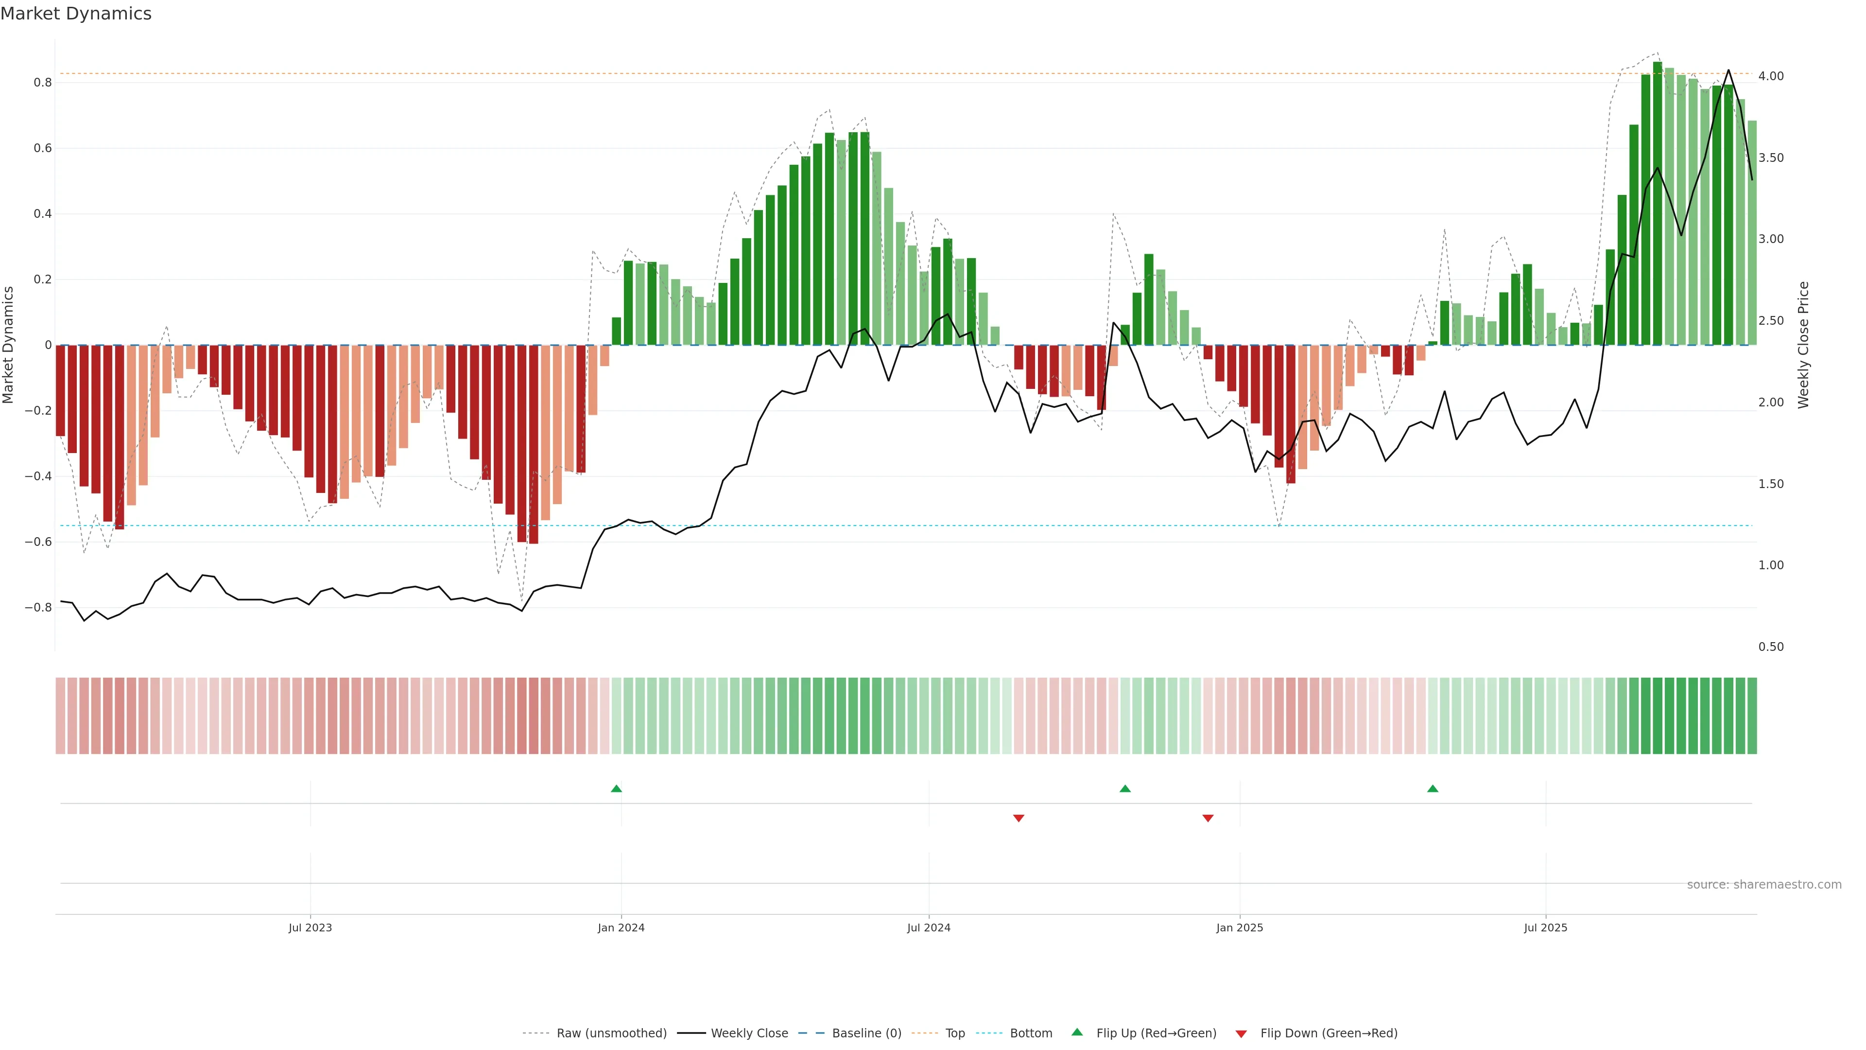Click the Jul 2023 x-axis label
This screenshot has width=1866, height=1050.
pyautogui.click(x=310, y=927)
